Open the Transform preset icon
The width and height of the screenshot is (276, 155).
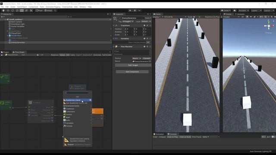pos(147,25)
